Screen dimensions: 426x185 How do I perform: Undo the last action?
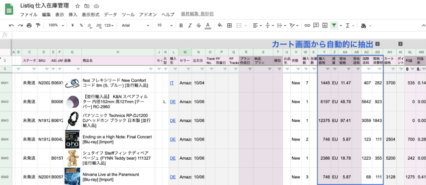tap(12, 25)
